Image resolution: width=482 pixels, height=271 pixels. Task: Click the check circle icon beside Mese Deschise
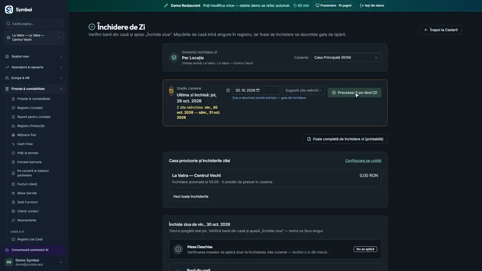click(x=178, y=249)
